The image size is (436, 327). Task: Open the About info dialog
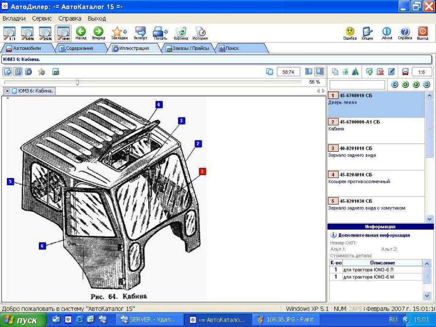pyautogui.click(x=387, y=33)
